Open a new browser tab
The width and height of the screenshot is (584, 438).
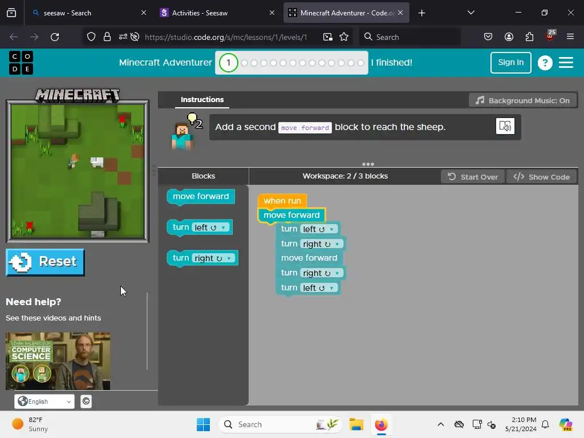[x=421, y=13]
